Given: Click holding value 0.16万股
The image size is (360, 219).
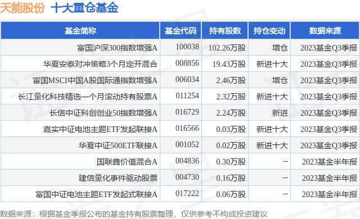Looking at the screenshot, I should 231,178.
